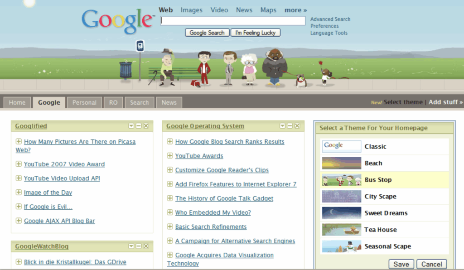Click the Google search input field

(232, 20)
